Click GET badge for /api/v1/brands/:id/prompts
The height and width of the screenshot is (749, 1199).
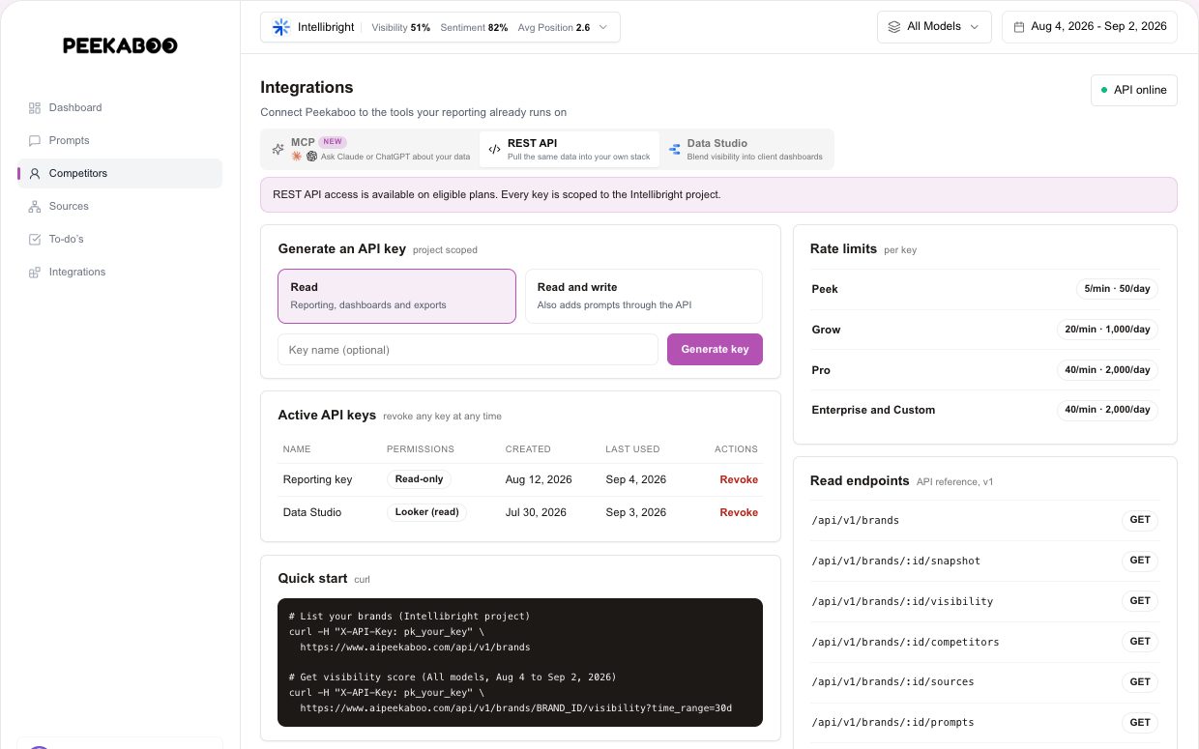click(1140, 722)
